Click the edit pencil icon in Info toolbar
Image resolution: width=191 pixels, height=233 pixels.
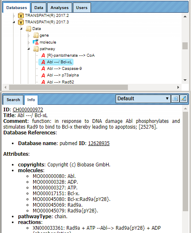tap(184, 99)
